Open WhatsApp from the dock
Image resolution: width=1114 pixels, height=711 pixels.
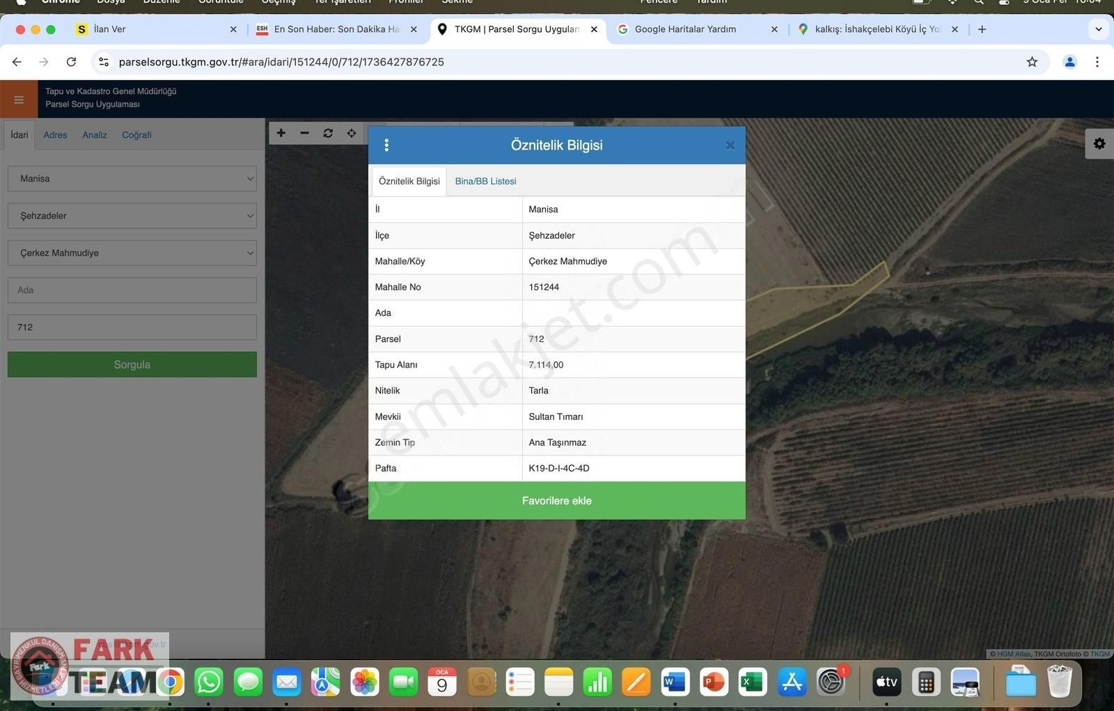[x=209, y=682]
